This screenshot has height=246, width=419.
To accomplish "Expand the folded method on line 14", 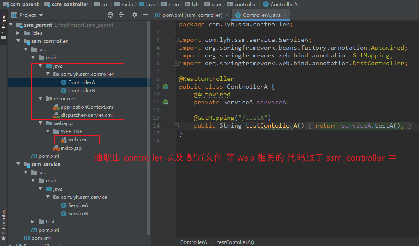I will (176, 125).
